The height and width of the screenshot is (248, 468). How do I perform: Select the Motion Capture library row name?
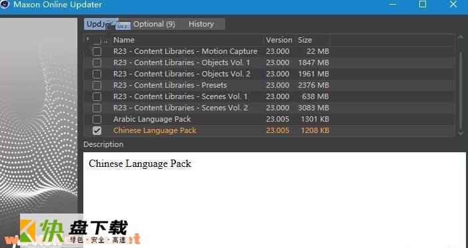pyautogui.click(x=185, y=51)
